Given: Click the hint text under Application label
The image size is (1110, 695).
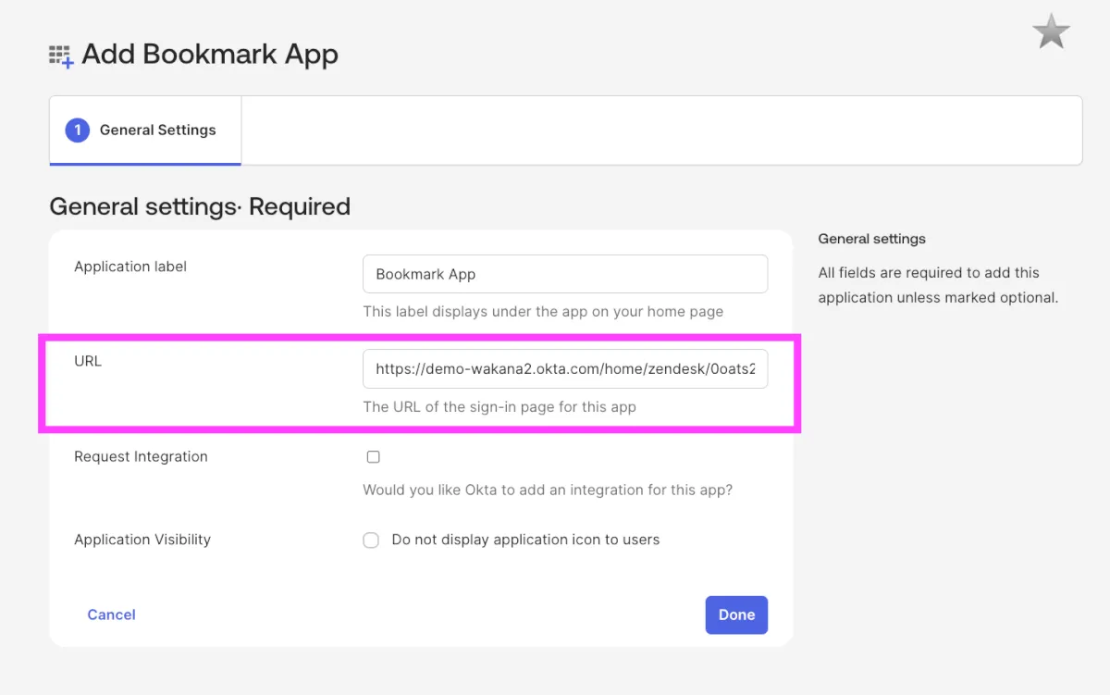Looking at the screenshot, I should click(543, 312).
